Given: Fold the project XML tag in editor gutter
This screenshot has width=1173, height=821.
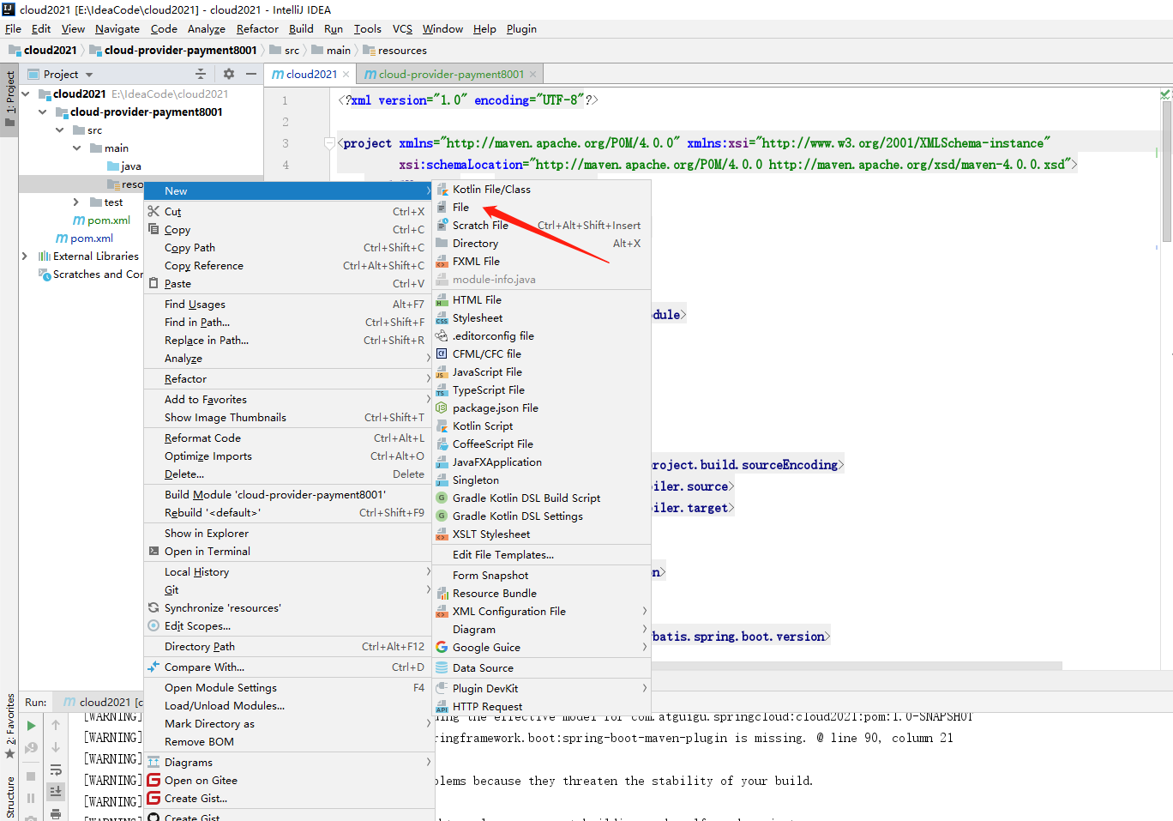Looking at the screenshot, I should click(x=329, y=143).
